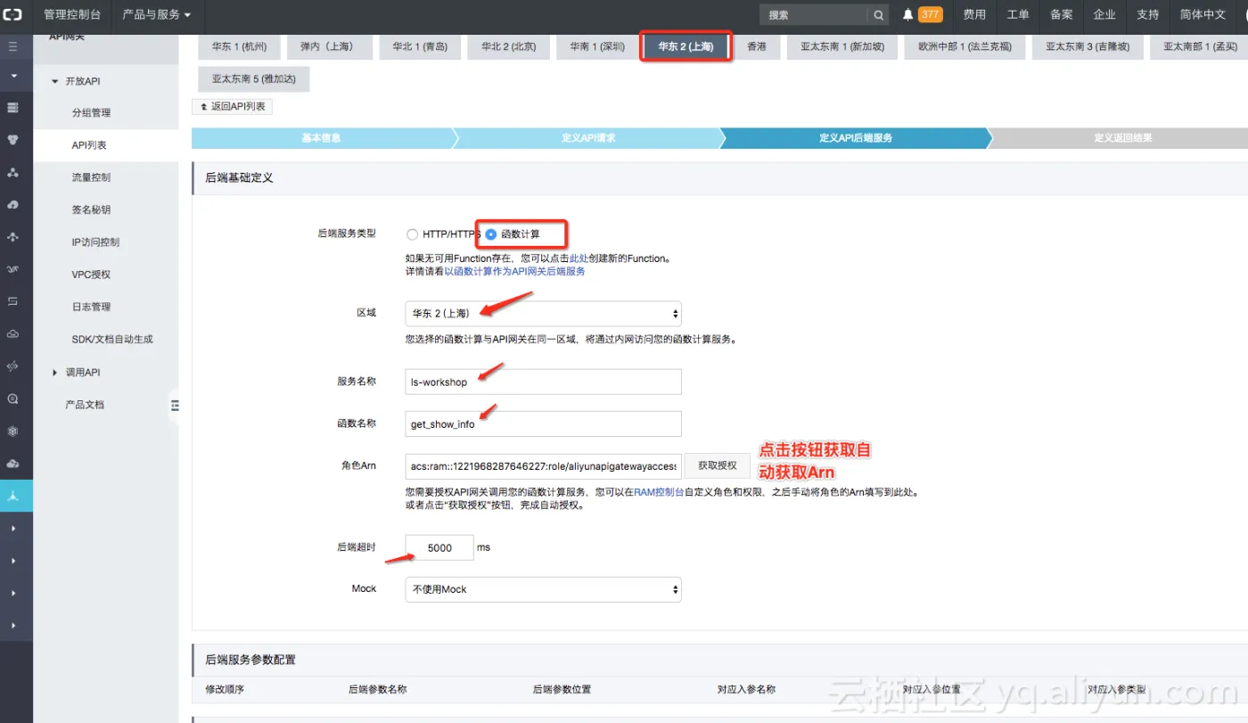Click the three-node cluster icon in left rail
The image size is (1248, 723).
[12, 172]
